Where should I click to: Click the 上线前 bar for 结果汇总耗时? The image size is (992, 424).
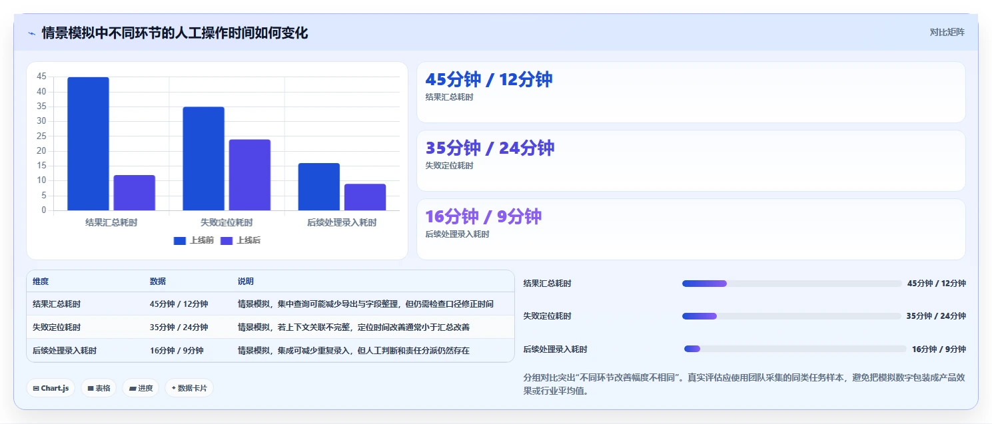click(x=88, y=144)
